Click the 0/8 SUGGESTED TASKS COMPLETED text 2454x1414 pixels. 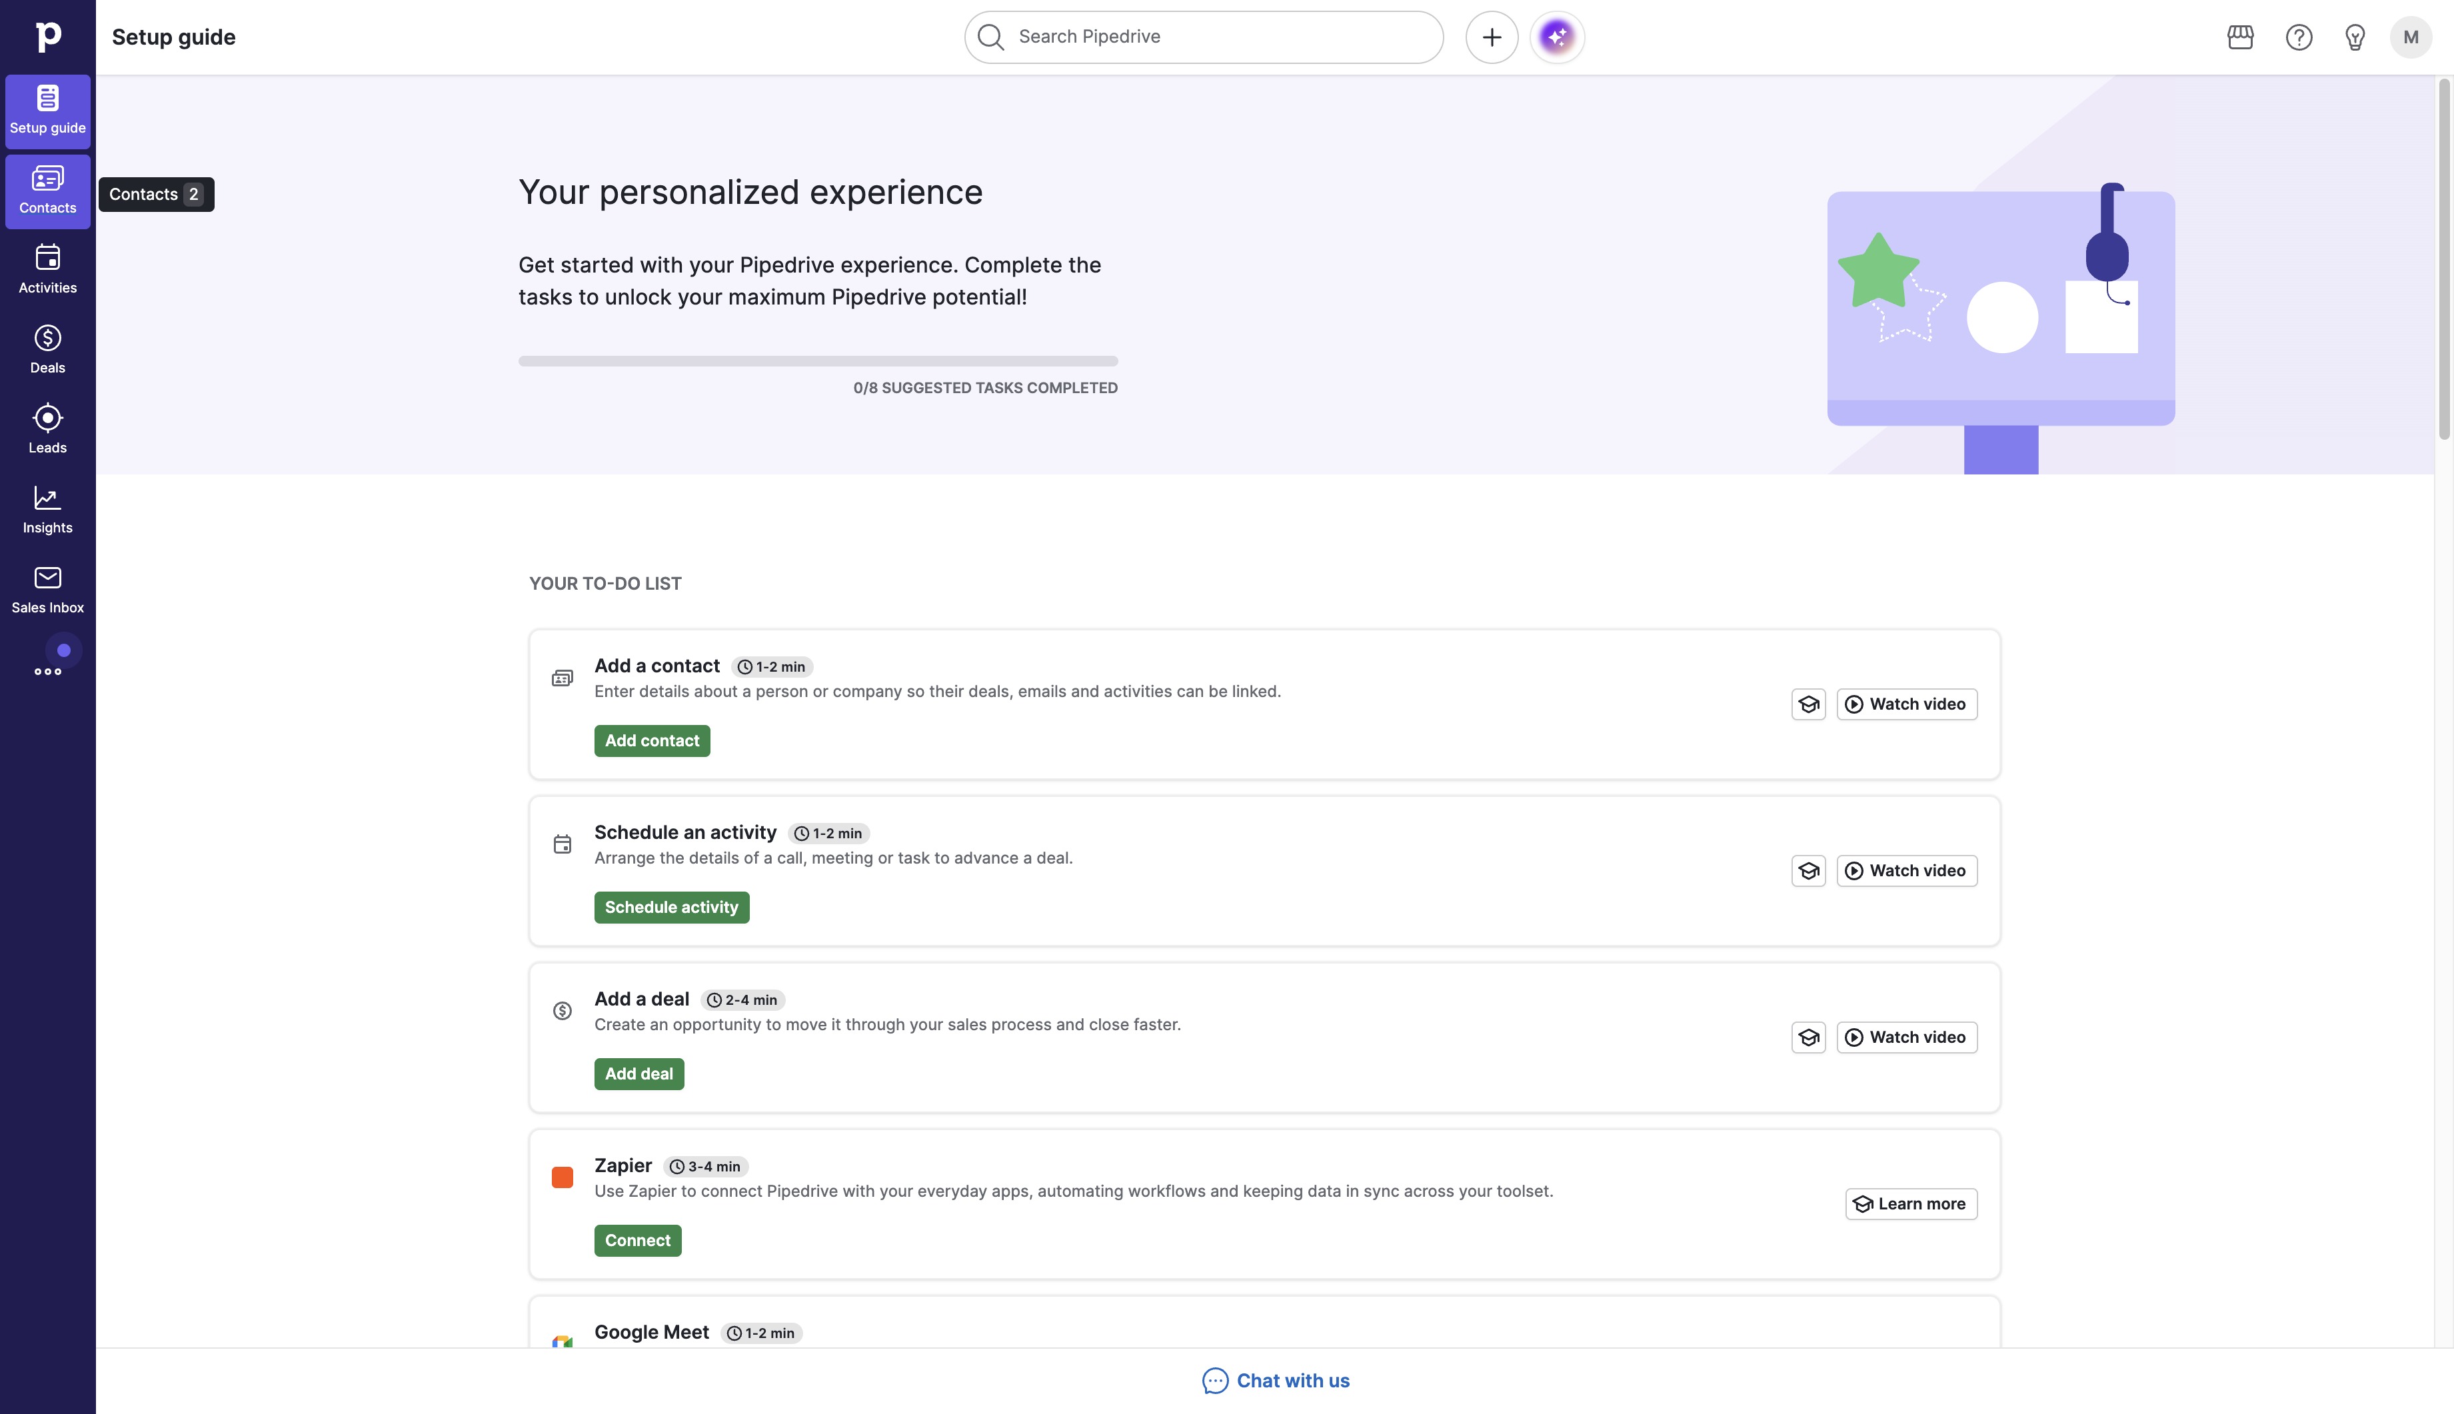[984, 388]
